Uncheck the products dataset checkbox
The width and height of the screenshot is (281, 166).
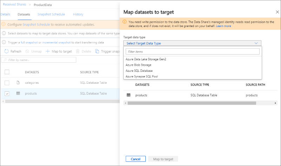(7, 94)
